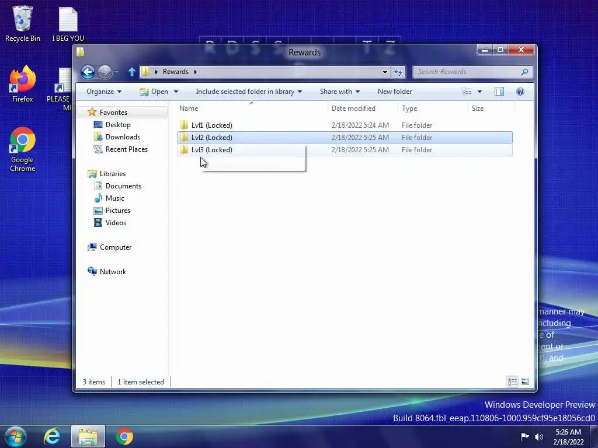Click the greyed-out forward navigation arrow
The width and height of the screenshot is (598, 448).
pyautogui.click(x=105, y=72)
